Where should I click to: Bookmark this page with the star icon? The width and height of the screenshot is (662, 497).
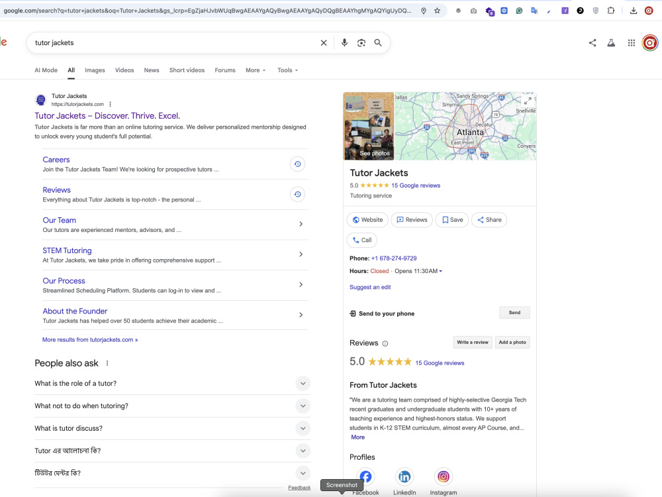(438, 11)
